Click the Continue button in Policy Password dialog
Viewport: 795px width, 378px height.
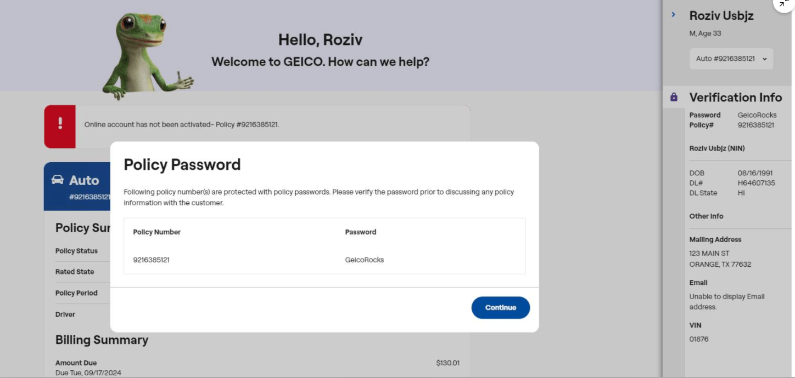pyautogui.click(x=500, y=307)
